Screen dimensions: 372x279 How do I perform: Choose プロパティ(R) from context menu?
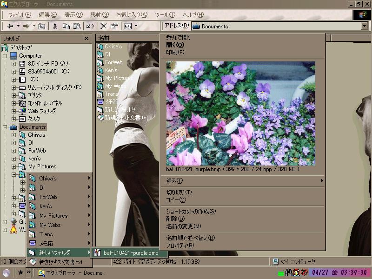point(180,246)
